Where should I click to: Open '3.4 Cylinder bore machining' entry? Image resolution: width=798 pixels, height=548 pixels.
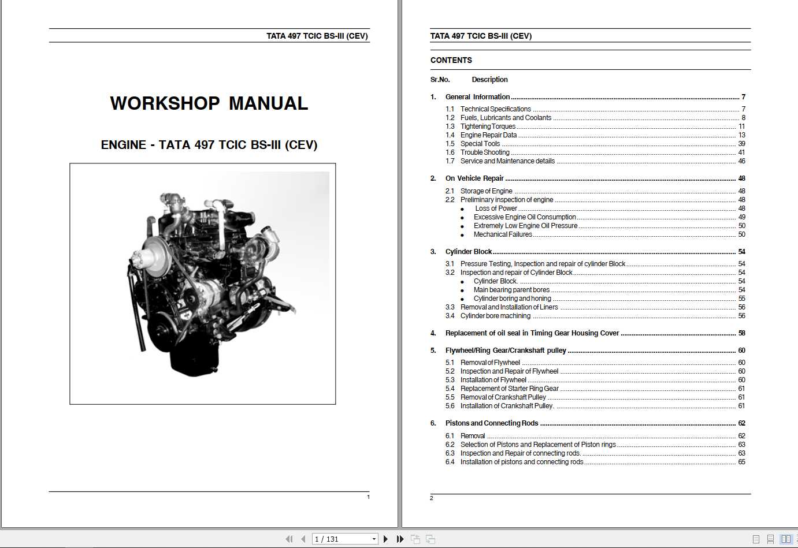(595, 316)
